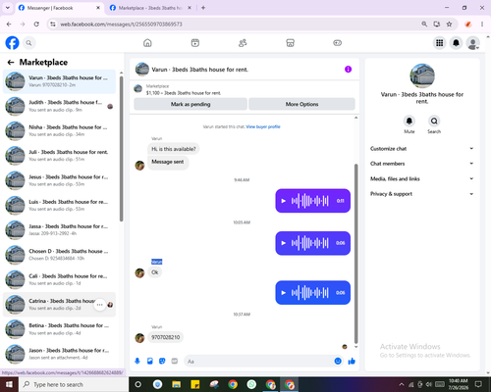Click the Windows taskbar search box
The image size is (491, 392).
(x=74, y=384)
